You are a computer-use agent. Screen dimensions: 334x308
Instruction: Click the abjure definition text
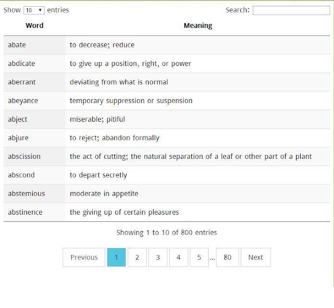pyautogui.click(x=114, y=138)
